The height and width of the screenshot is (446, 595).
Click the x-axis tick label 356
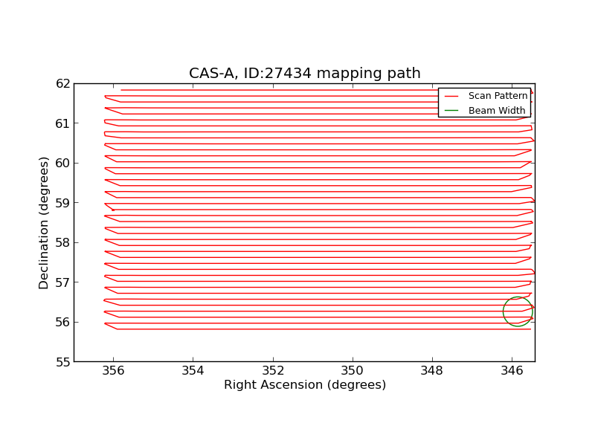(113, 370)
